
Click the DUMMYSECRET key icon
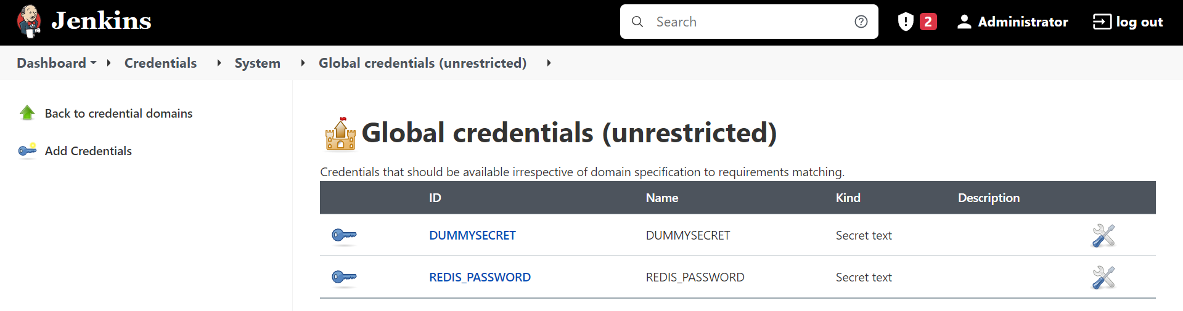tap(344, 235)
